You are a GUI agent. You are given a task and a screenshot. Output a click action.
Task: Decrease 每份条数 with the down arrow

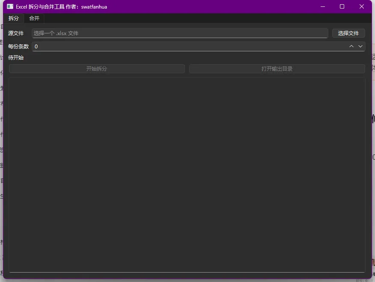pos(360,46)
